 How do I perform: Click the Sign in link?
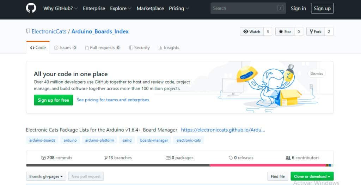coord(298,8)
